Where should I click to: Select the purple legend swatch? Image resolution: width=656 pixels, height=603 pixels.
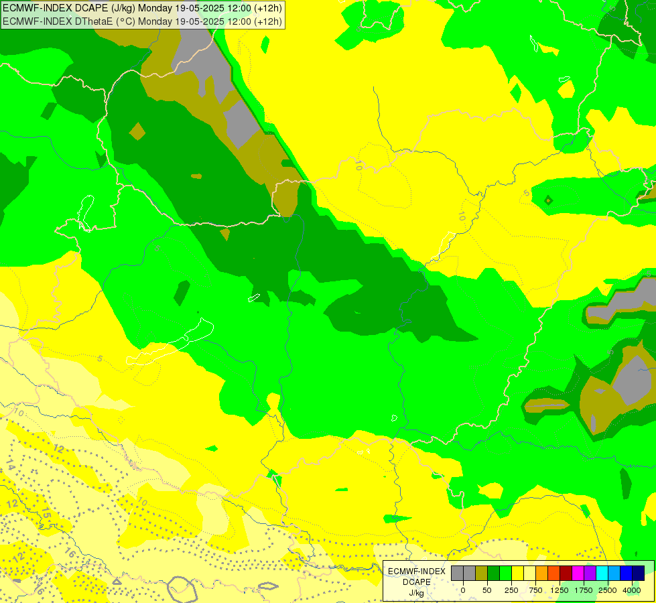(x=590, y=574)
